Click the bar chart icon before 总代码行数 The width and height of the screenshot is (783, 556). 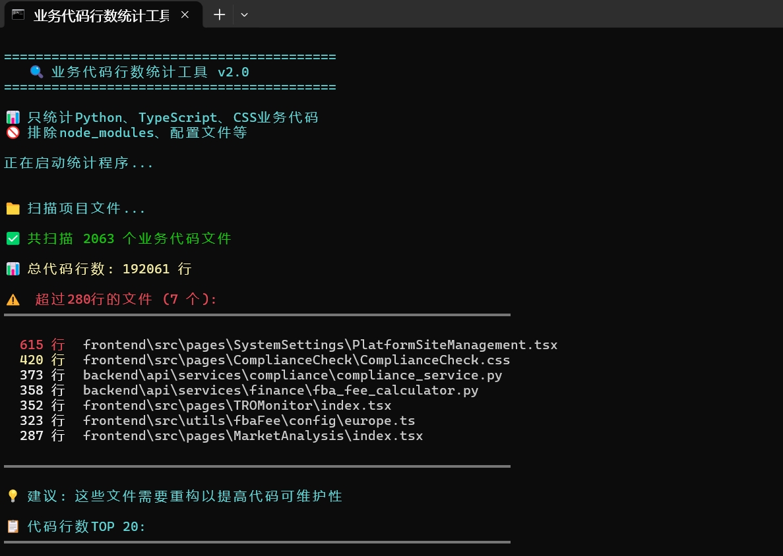[12, 268]
